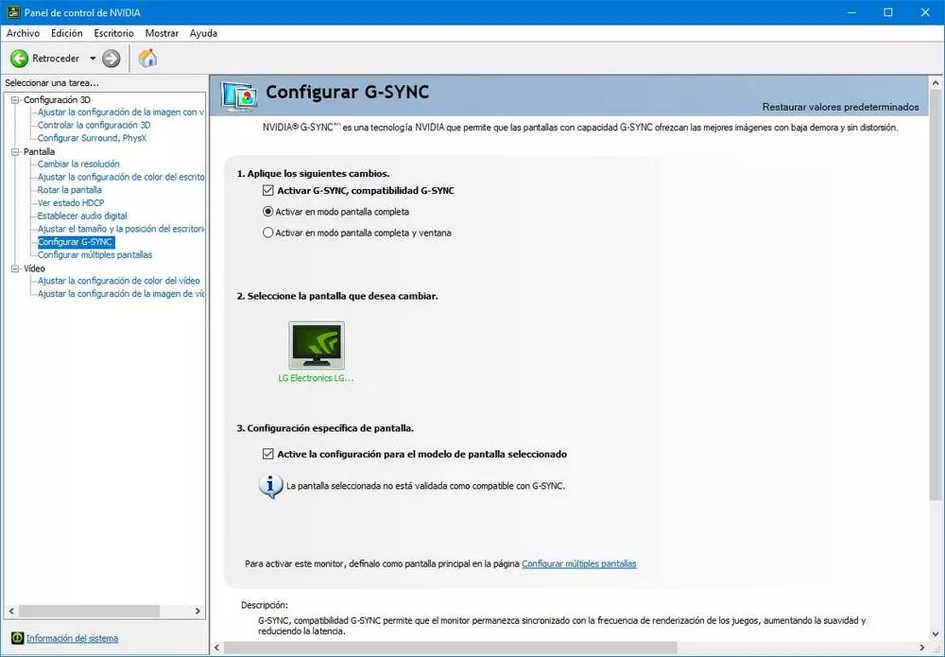
Task: Open the Escritorio menu
Action: tap(114, 33)
